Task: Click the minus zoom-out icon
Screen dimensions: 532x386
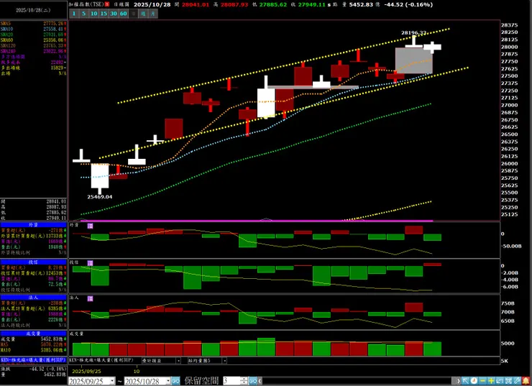Action: click(482, 381)
